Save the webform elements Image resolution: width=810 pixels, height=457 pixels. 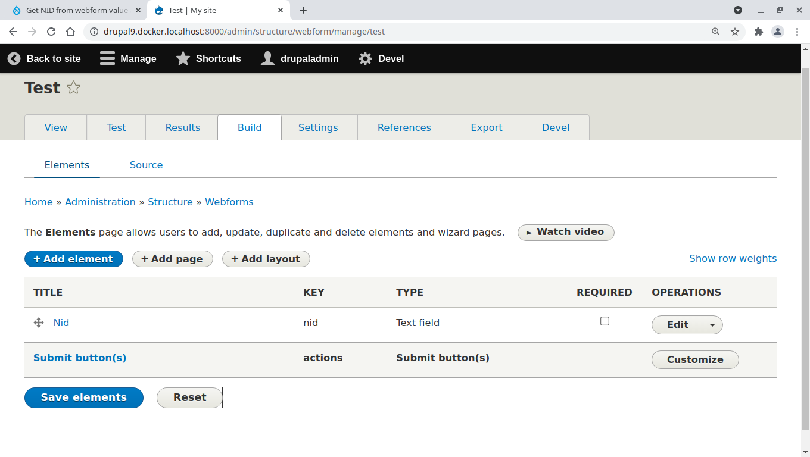pos(83,397)
